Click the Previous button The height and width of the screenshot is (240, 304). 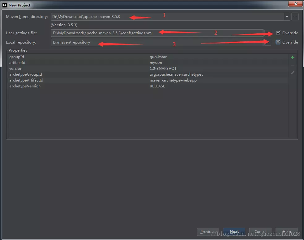point(208,231)
